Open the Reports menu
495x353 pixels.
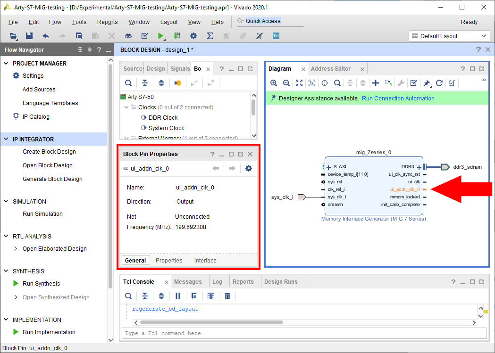pos(107,22)
